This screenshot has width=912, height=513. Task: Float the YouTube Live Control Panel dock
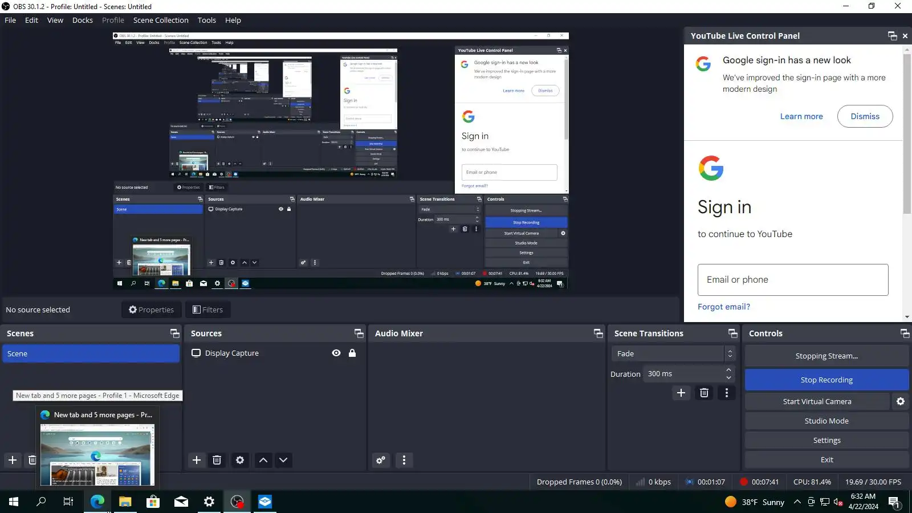893,36
